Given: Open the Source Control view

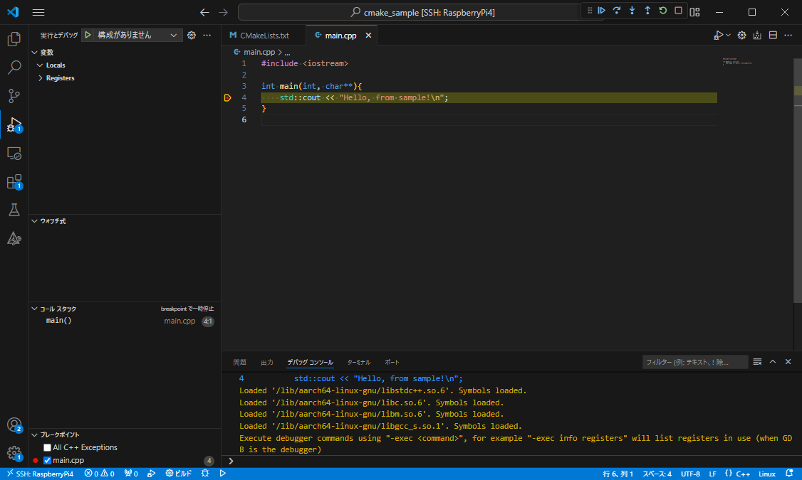Looking at the screenshot, I should pos(14,96).
